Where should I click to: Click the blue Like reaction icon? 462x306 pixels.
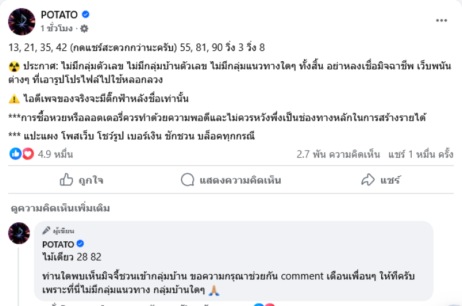[16, 154]
